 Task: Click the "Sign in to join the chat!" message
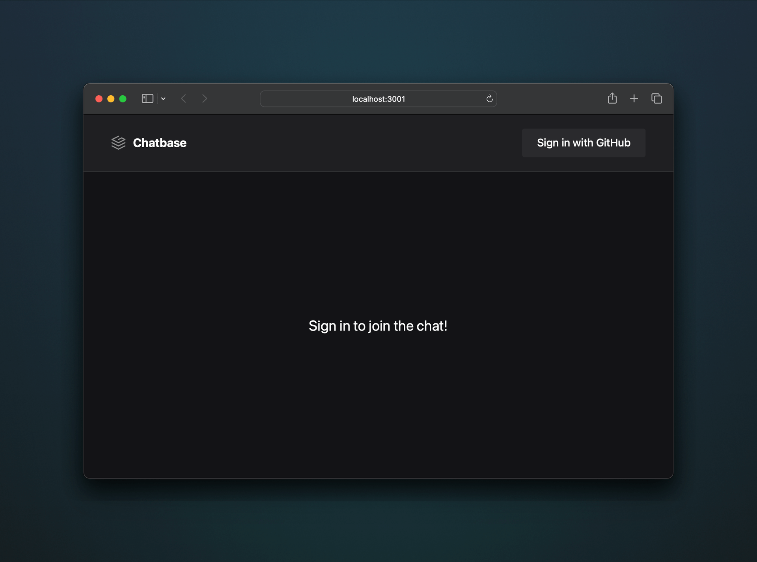pos(378,326)
